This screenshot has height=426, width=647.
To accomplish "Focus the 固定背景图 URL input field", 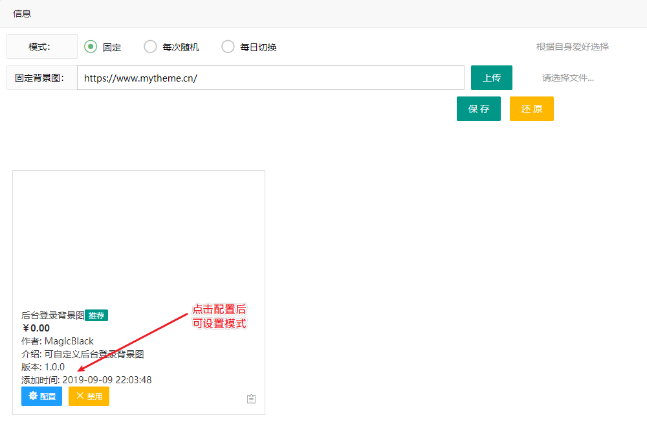I will click(270, 78).
